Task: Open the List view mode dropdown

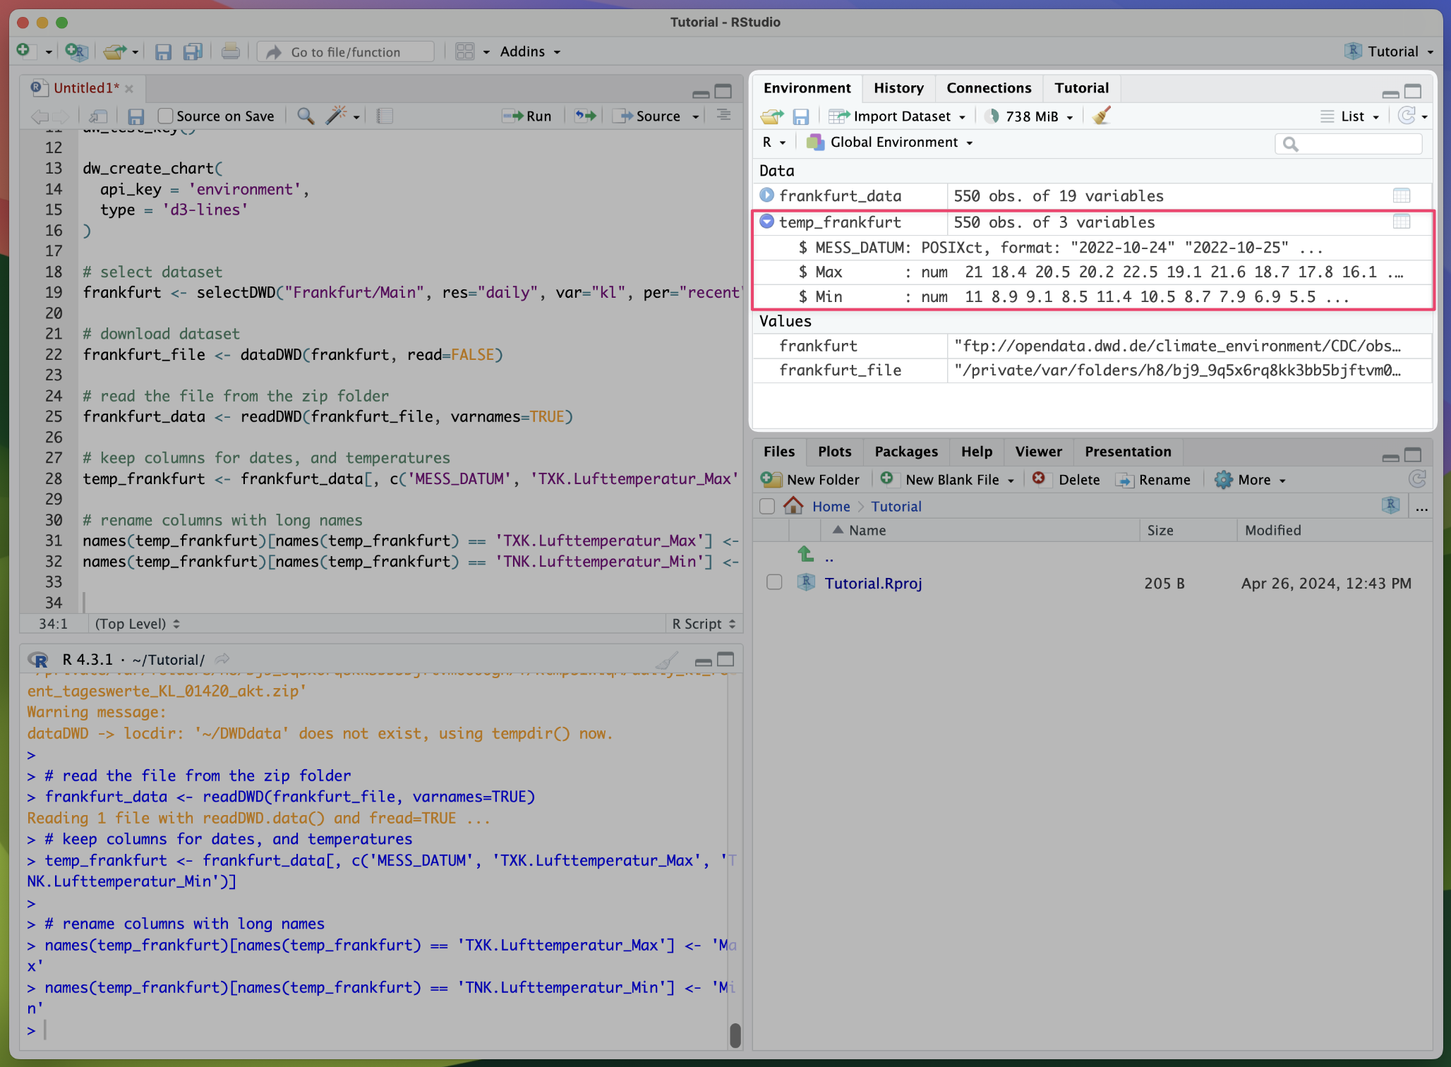Action: [x=1350, y=116]
